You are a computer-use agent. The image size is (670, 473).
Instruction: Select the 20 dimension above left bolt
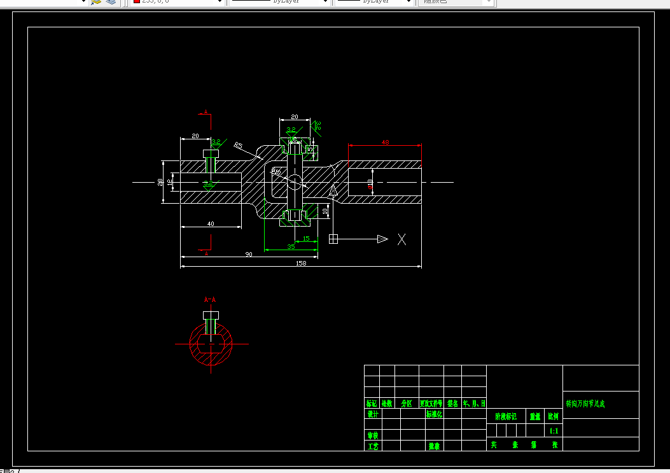pyautogui.click(x=195, y=136)
